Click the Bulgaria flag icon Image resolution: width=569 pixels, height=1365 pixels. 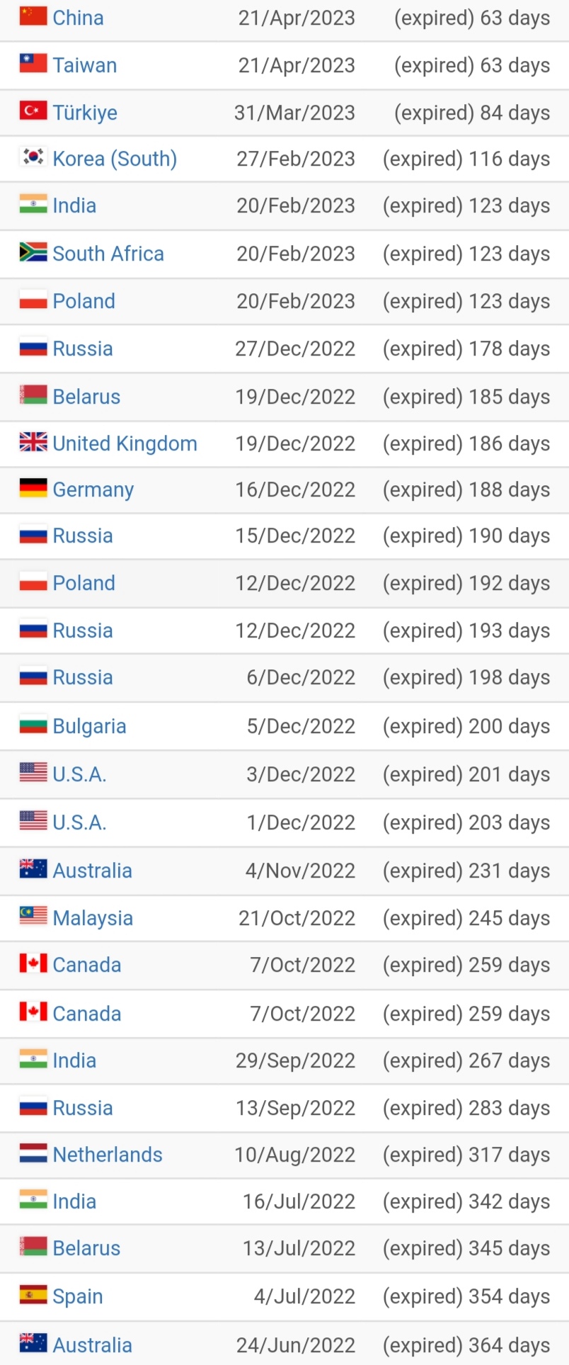click(x=33, y=725)
